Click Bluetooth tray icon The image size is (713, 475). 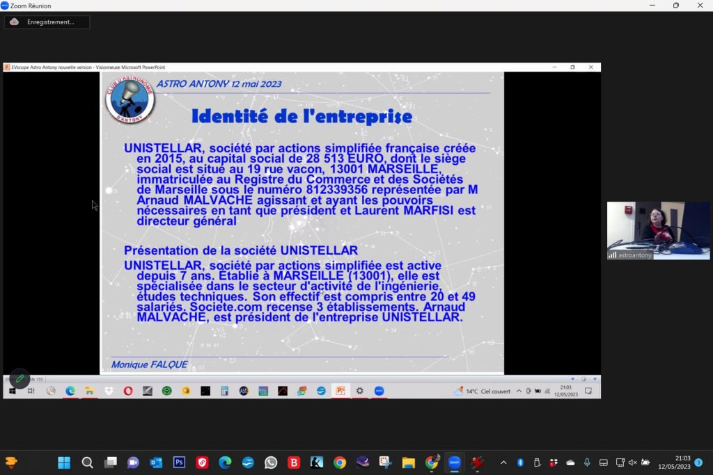point(520,462)
